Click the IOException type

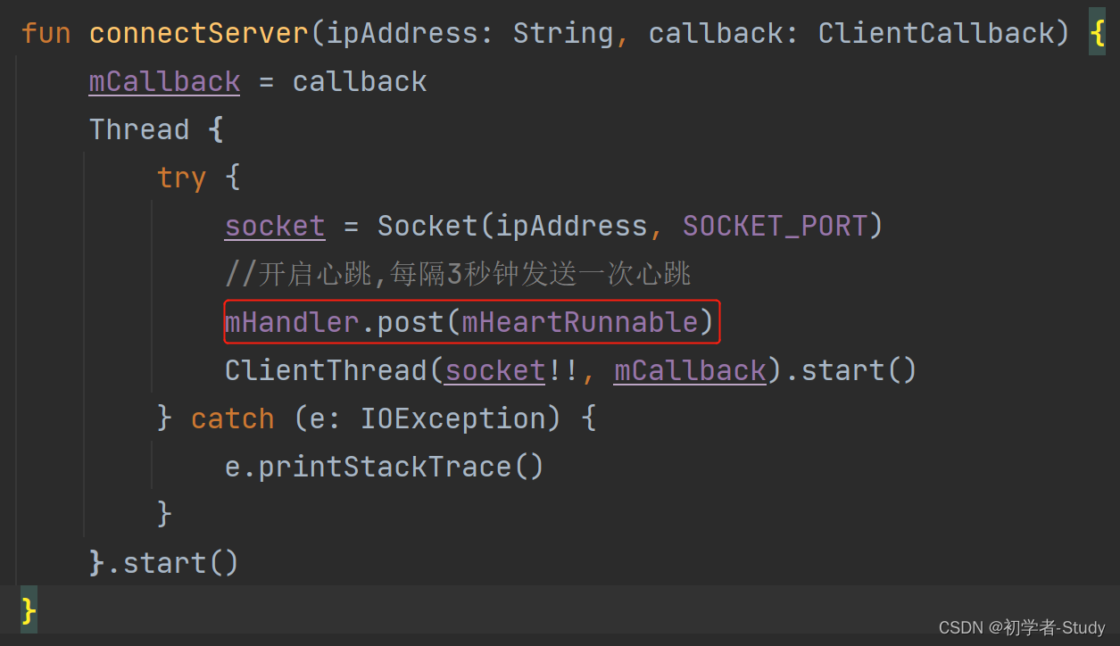click(452, 419)
